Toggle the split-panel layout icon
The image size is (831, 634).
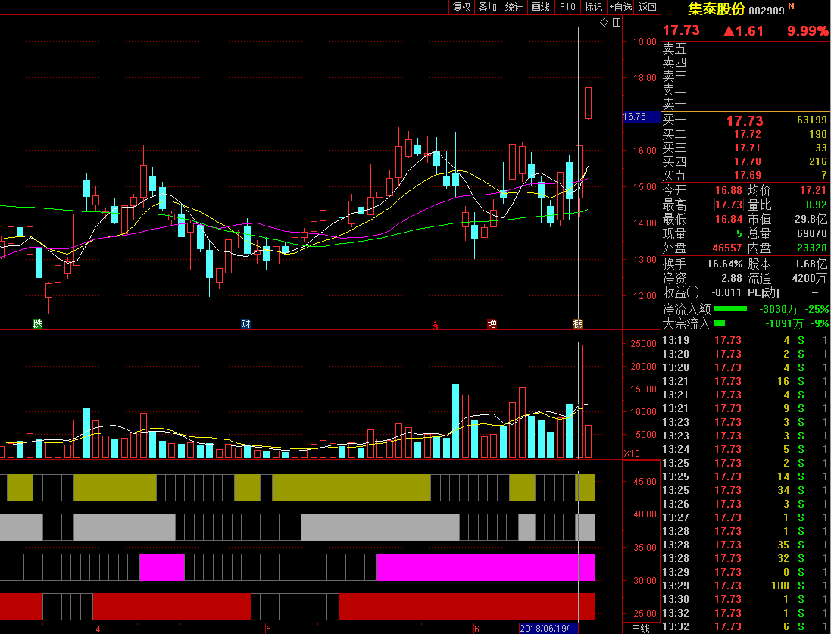617,22
